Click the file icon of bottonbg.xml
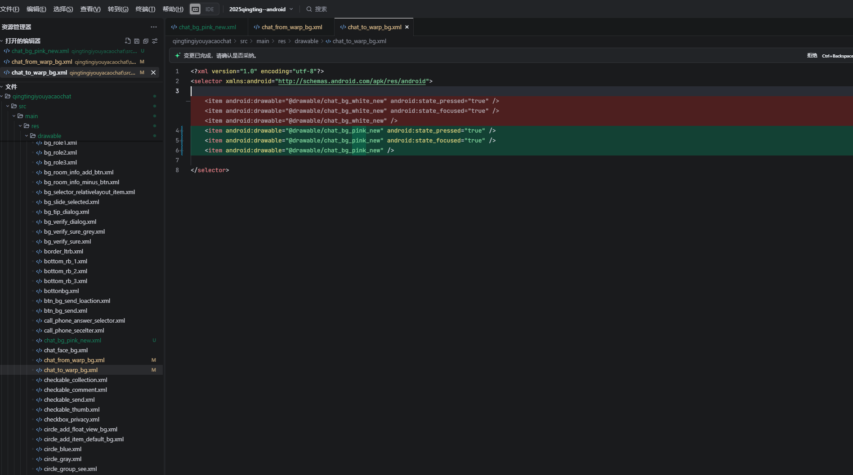 (x=39, y=291)
